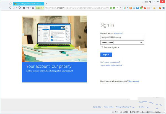Expand dropdown next to translate icon
Image resolution: width=166 pixels, height=114 pixels.
point(151,8)
